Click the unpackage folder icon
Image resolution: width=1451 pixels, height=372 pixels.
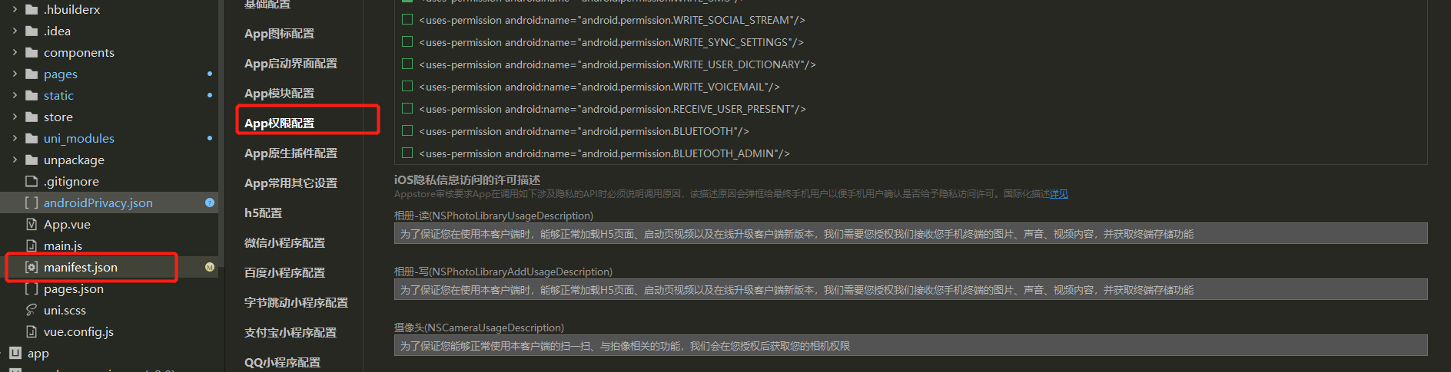coord(32,160)
